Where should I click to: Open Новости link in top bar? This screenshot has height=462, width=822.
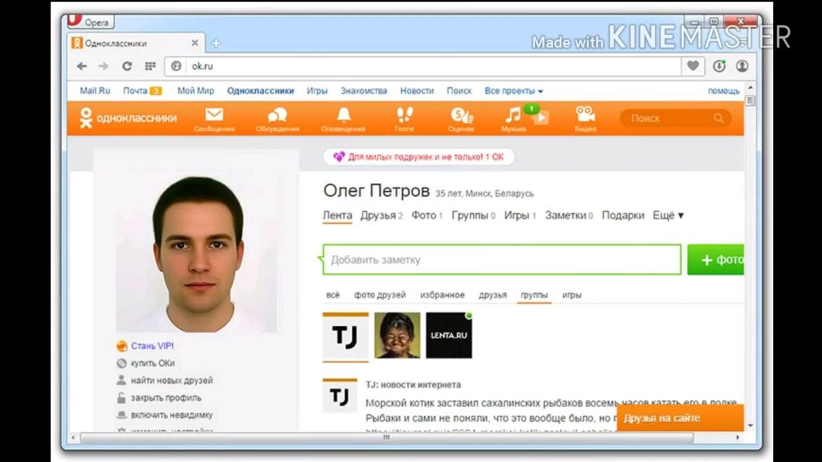(x=417, y=91)
